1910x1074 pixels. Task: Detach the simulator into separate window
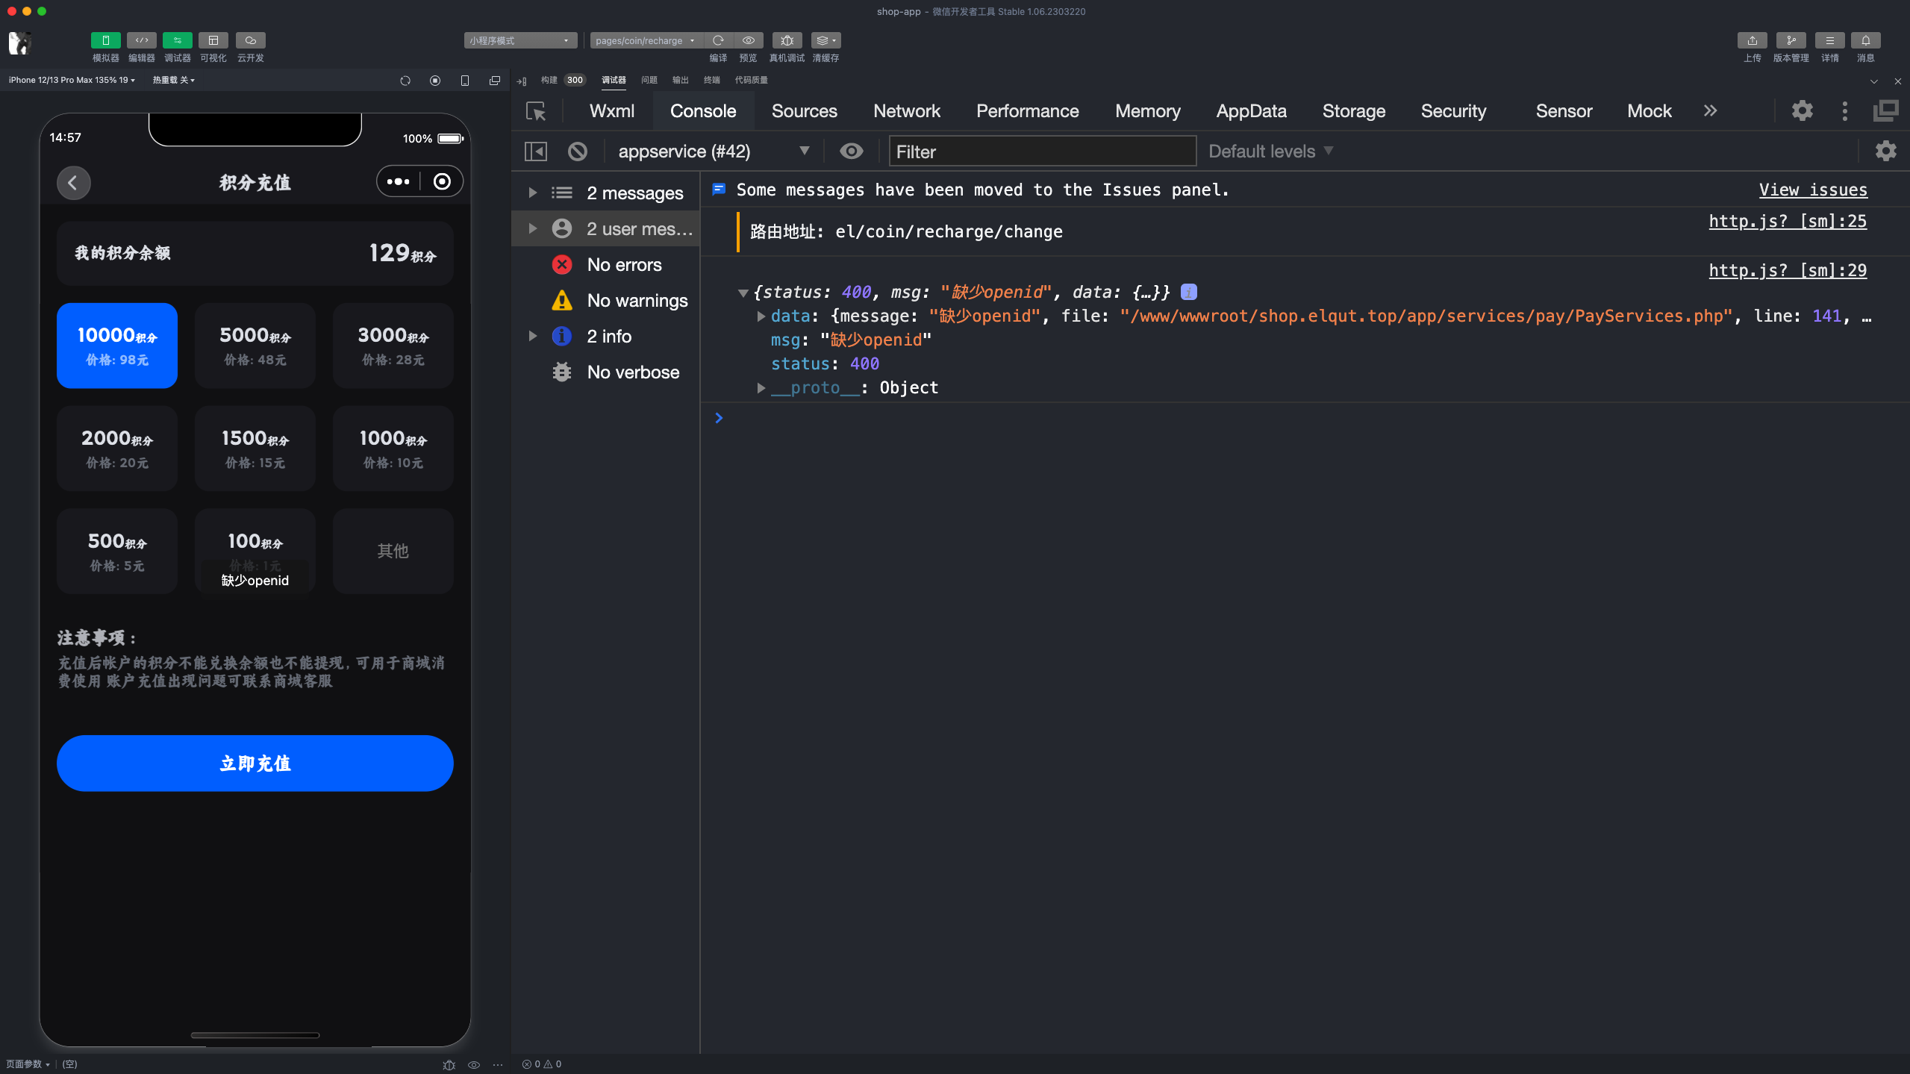(494, 81)
